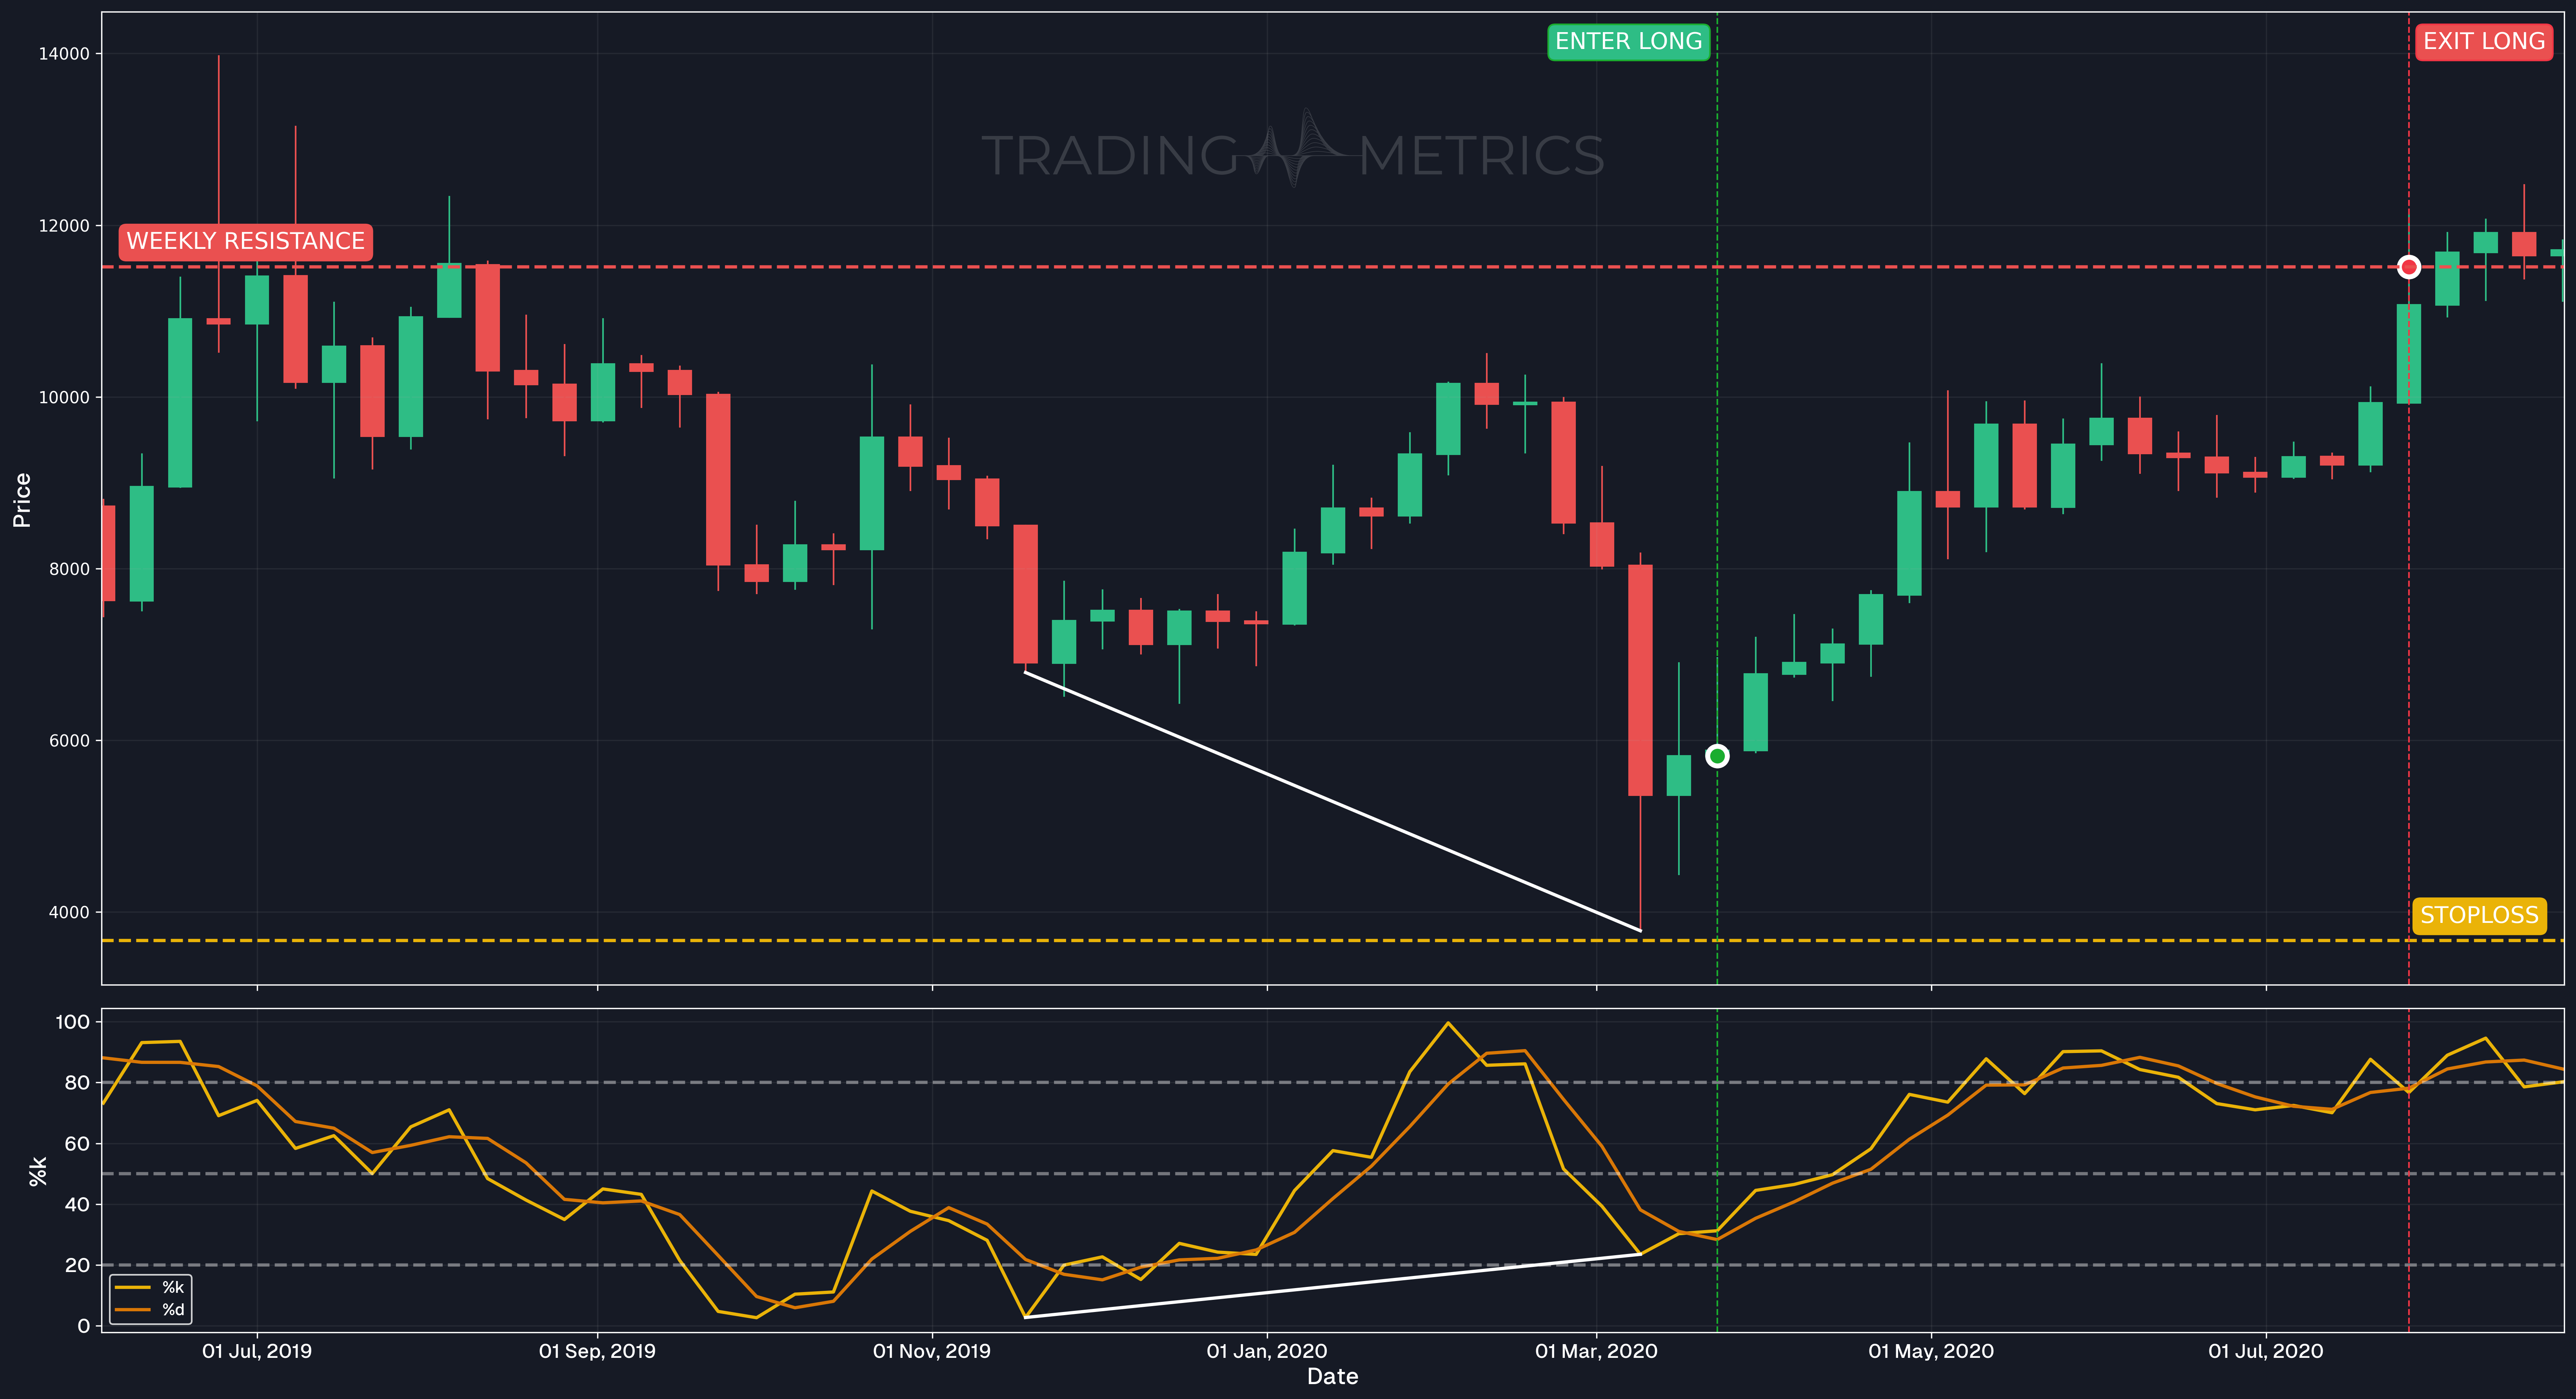Click the March 2020 large red crash candle
This screenshot has height=1399, width=2576.
(x=1640, y=681)
